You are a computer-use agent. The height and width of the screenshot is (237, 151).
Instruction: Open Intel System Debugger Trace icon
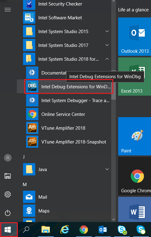click(32, 100)
